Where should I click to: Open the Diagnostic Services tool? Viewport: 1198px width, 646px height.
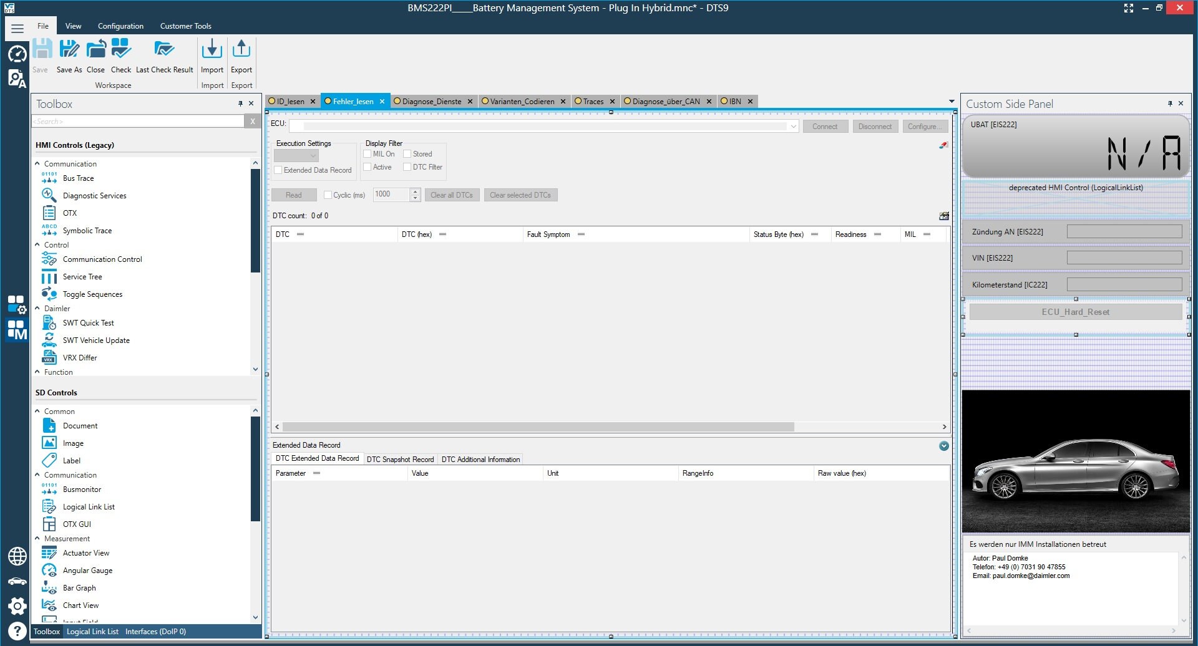94,195
